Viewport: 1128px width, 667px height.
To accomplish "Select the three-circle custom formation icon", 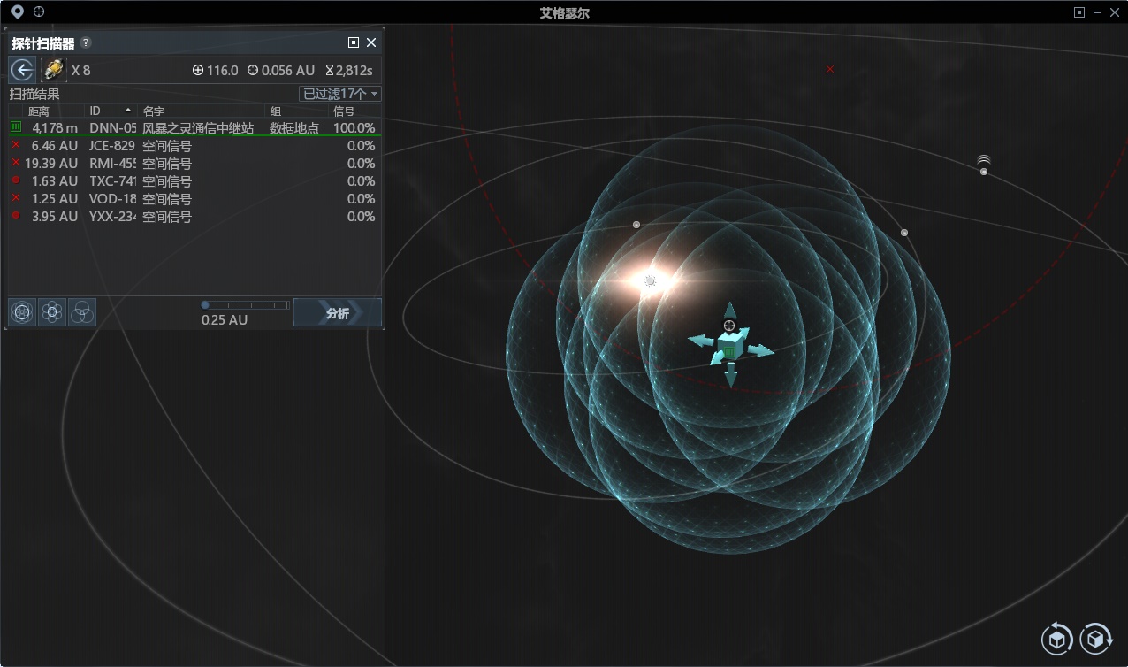I will [81, 312].
